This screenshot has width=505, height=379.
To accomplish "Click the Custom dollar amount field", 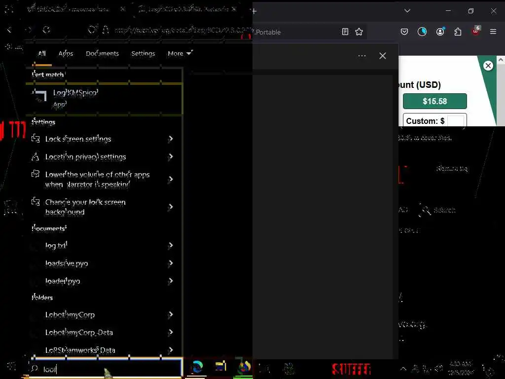I will (455, 121).
